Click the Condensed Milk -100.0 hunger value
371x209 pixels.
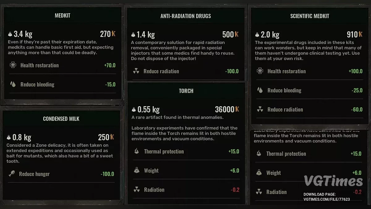[107, 174]
